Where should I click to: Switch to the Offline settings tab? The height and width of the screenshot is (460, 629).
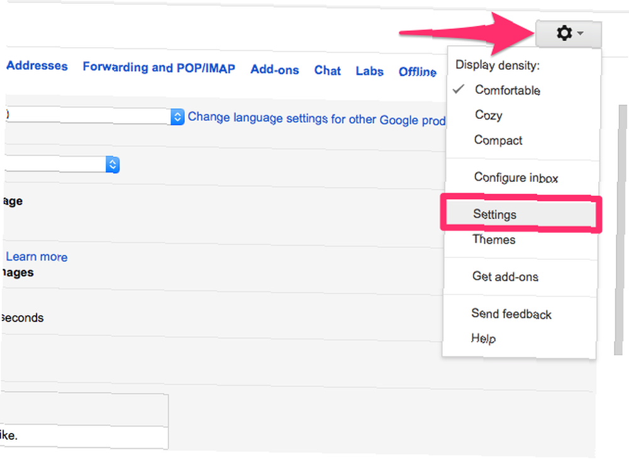pyautogui.click(x=417, y=72)
